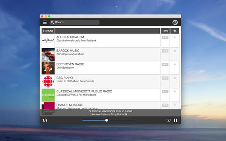Click AAC badge for Classical Minnesota
This screenshot has height=141, width=226.
click(x=165, y=92)
